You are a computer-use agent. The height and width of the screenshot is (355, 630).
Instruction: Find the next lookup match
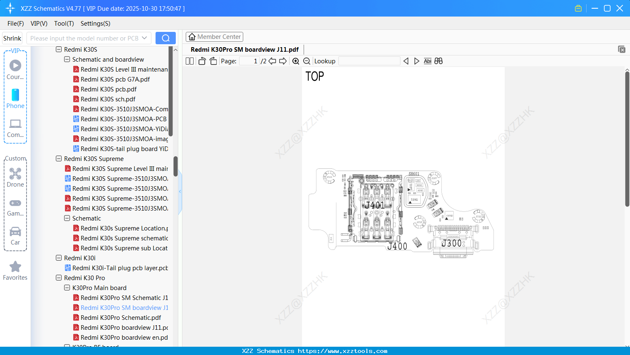(417, 61)
